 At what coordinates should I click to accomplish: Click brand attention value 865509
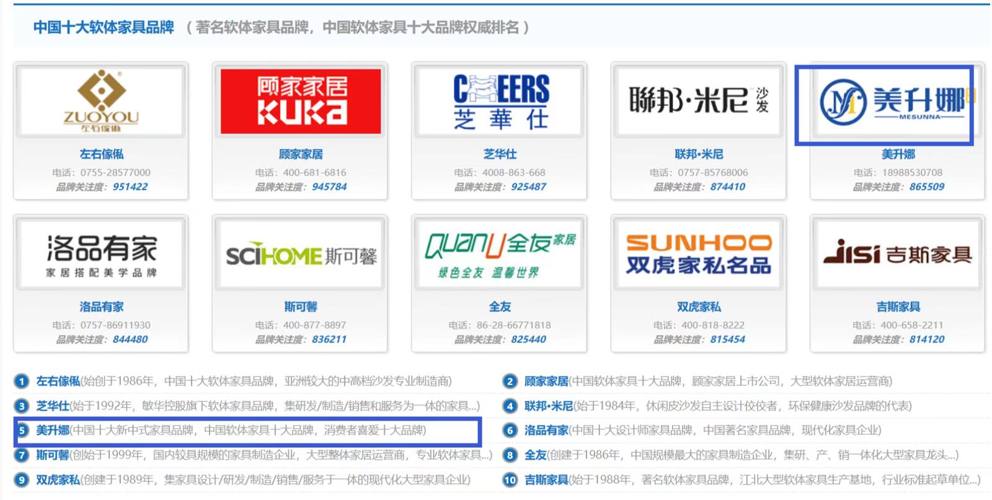point(927,187)
